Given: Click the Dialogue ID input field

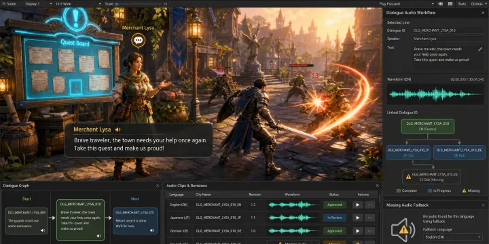Looking at the screenshot, I should click(448, 30).
